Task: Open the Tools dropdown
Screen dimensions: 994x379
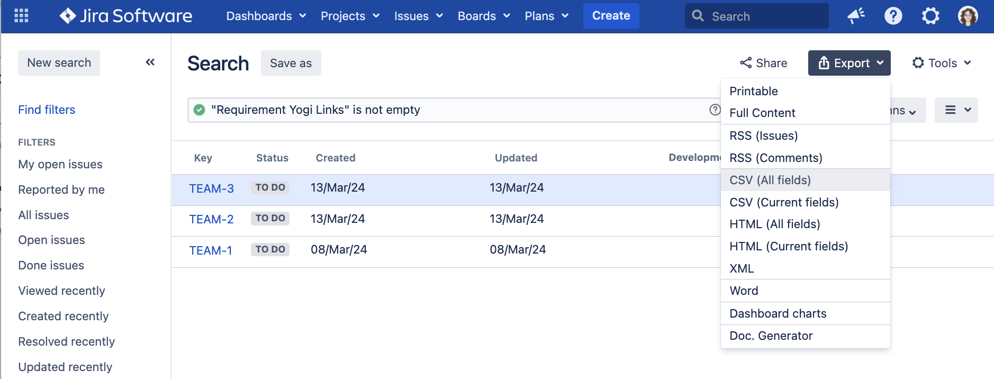Action: tap(942, 63)
